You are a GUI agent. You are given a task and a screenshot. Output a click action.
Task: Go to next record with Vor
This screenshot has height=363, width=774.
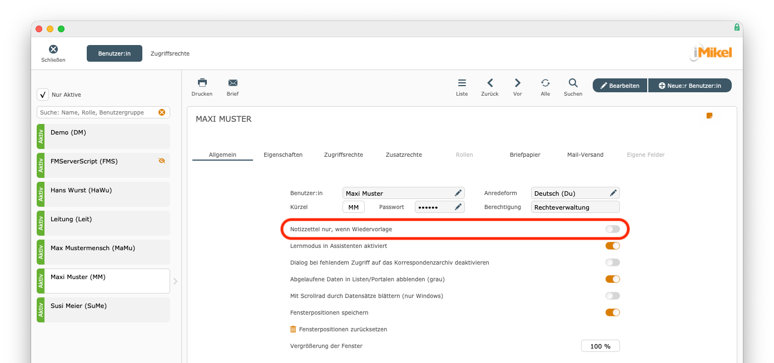coord(518,83)
